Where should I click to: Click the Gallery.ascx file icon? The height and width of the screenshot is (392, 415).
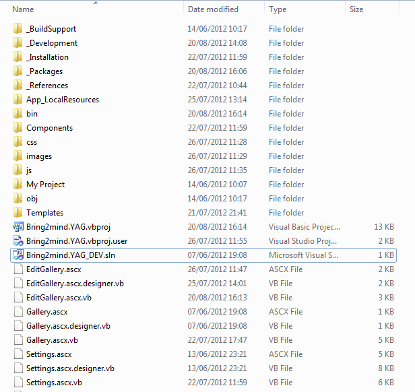pos(18,312)
